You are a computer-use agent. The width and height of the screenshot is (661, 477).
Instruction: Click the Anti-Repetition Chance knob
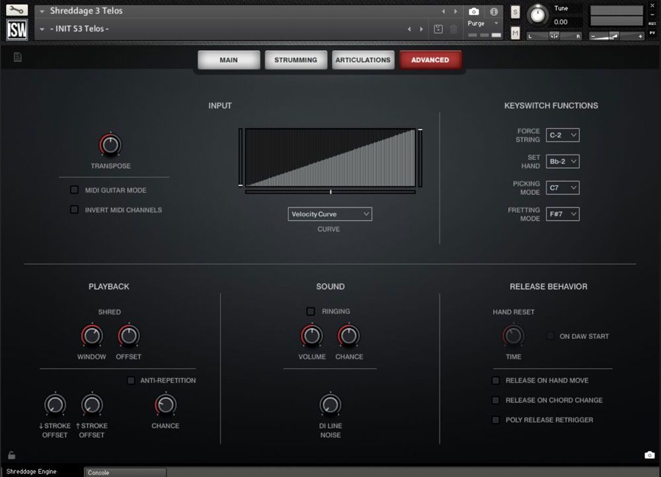pyautogui.click(x=165, y=404)
